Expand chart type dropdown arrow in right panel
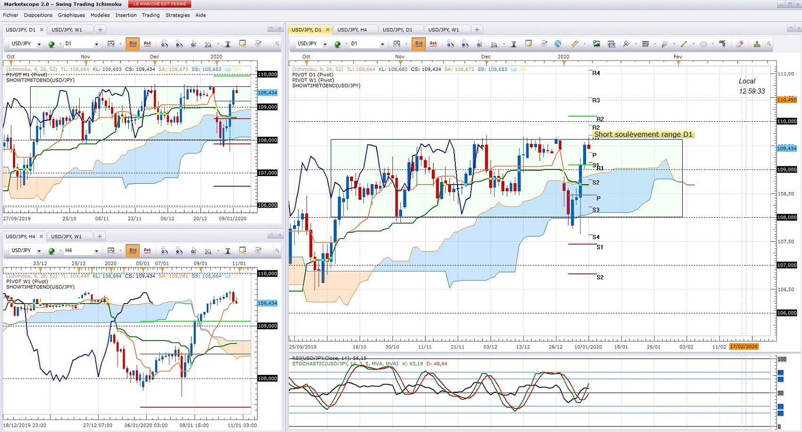Viewport: 802px width, 432px height. pyautogui.click(x=406, y=44)
